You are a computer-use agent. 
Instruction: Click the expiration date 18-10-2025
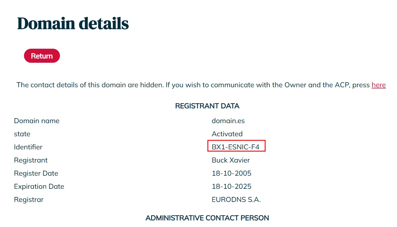[x=232, y=186]
